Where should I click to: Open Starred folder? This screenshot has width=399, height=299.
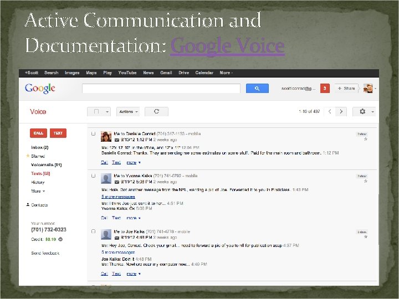pyautogui.click(x=38, y=156)
